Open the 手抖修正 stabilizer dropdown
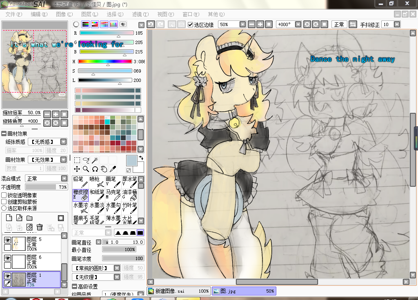The image size is (418, 300). pyautogui.click(x=397, y=24)
